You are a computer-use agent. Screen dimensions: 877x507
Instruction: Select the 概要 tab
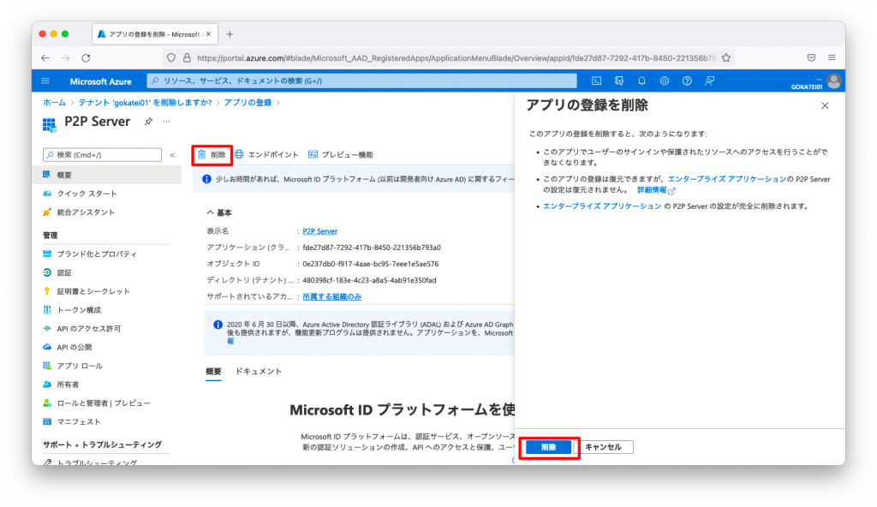tap(213, 372)
